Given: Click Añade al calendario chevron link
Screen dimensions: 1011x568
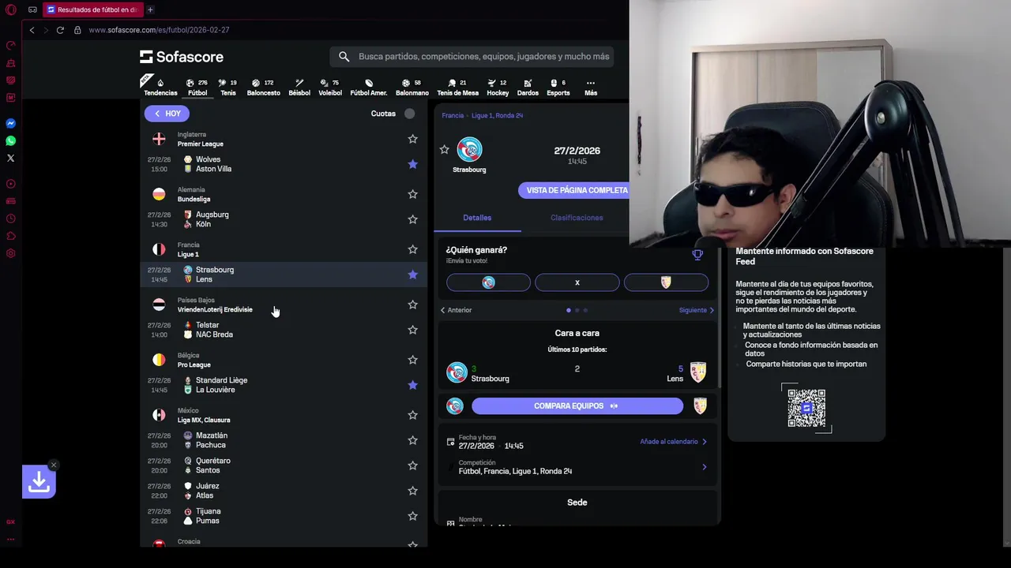Looking at the screenshot, I should coord(673,442).
